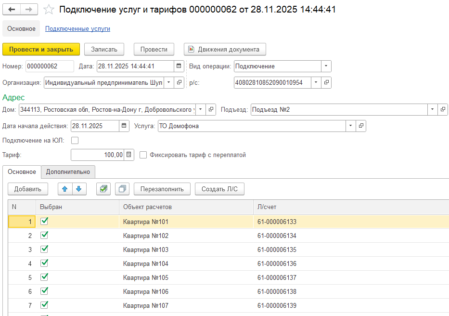Click the Номер input field
This screenshot has height=316, width=449.
pos(50,66)
